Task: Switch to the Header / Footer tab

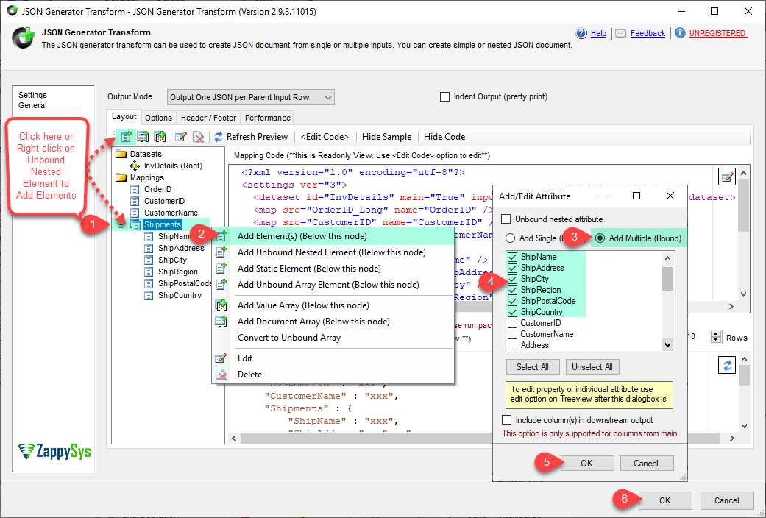Action: tap(208, 118)
